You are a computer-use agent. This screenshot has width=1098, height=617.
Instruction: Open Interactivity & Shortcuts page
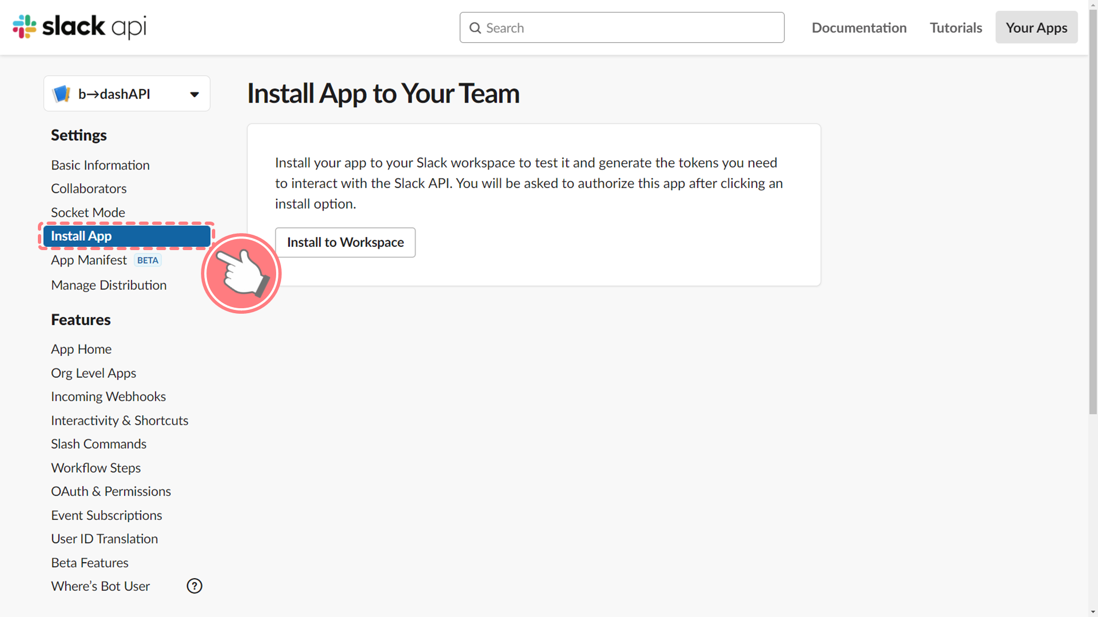[x=120, y=420]
